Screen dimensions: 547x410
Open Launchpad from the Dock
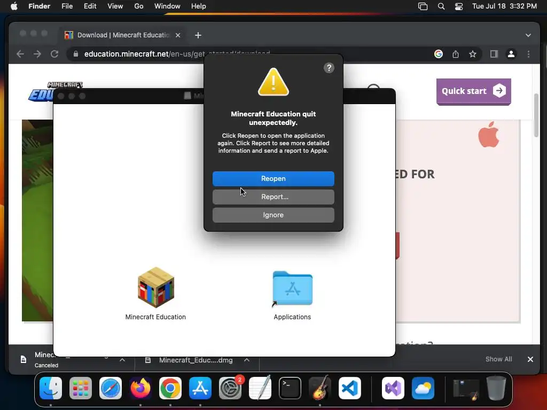(81, 388)
